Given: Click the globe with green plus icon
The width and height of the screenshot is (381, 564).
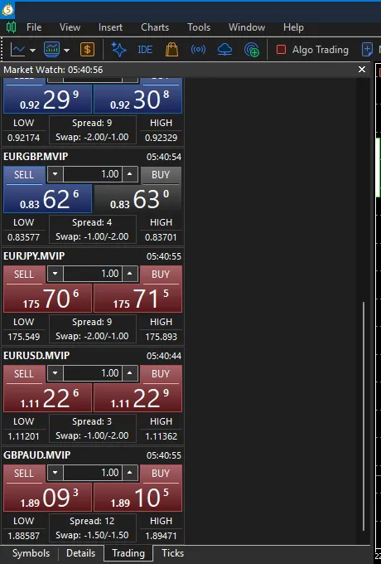Looking at the screenshot, I should click(252, 50).
